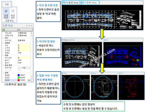This screenshot has width=145, height=112.
Task: Collapse the 결과 section
Action: point(3,73)
